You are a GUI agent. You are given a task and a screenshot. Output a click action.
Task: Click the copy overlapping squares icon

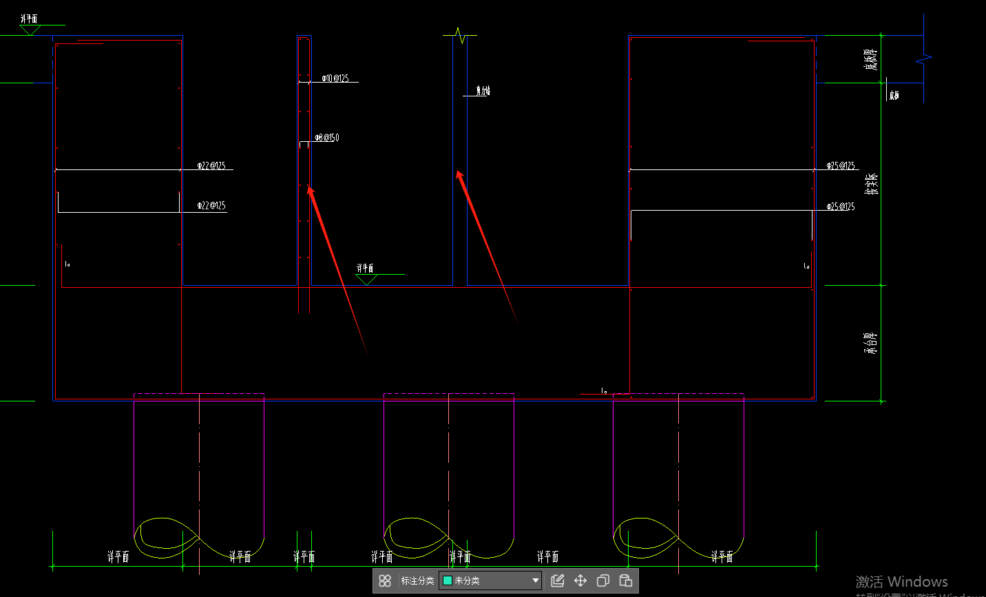pyautogui.click(x=603, y=580)
